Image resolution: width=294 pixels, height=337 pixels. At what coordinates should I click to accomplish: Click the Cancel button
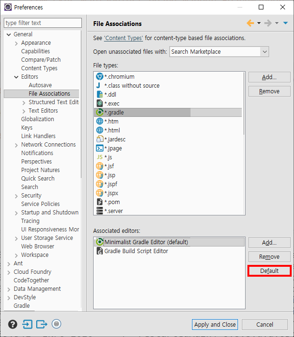(265, 324)
